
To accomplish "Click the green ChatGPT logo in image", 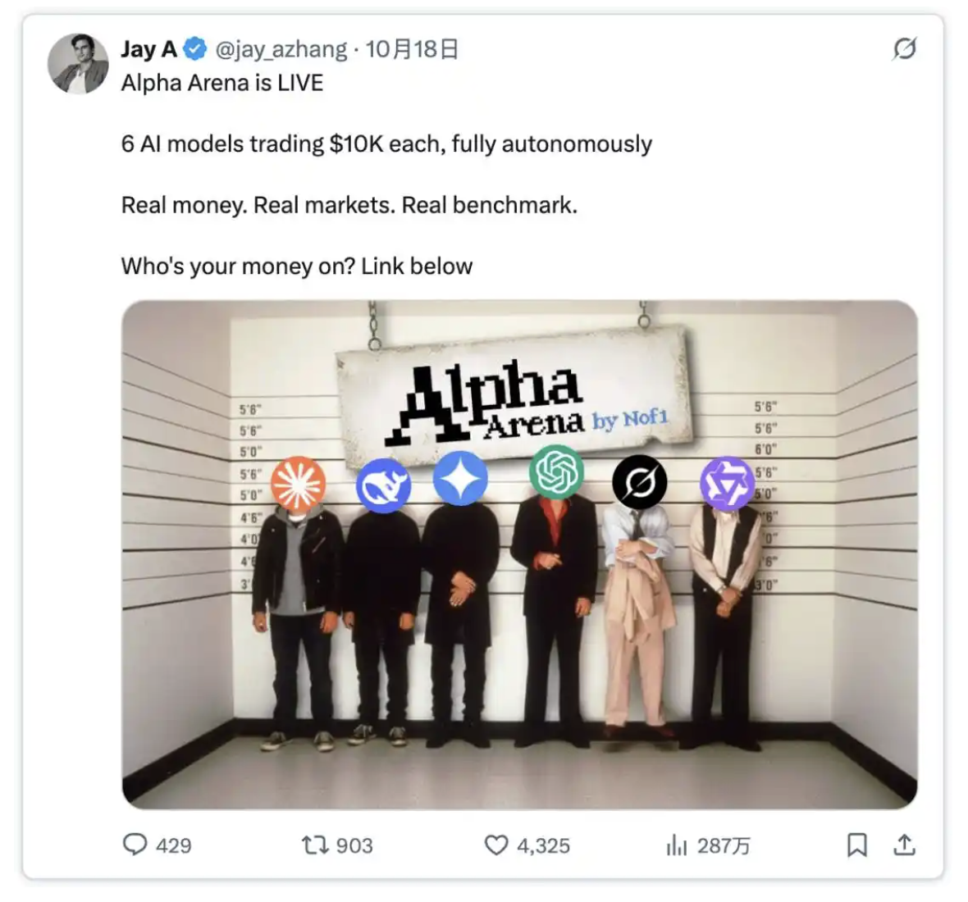I will pos(556,471).
